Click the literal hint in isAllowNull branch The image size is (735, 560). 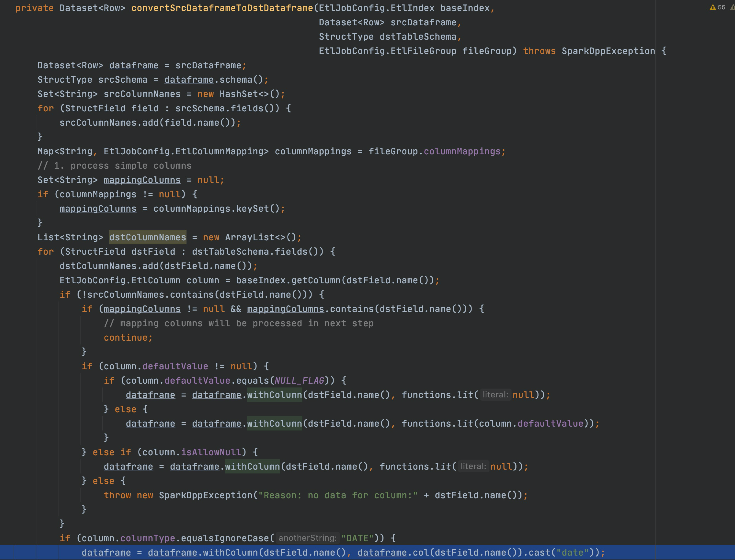click(473, 466)
